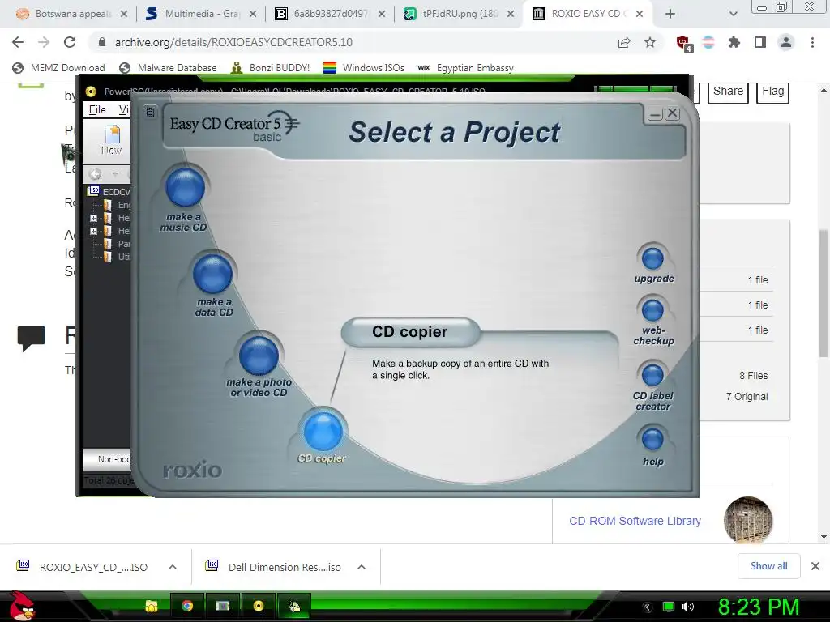Open the striped-flag extension icon
830x622 pixels.
pos(708,42)
